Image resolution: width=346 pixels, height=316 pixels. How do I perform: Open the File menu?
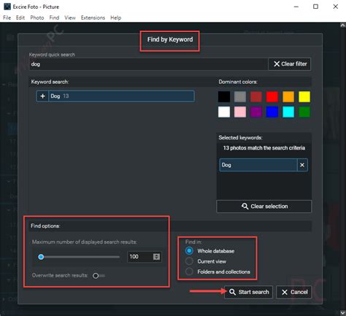point(7,18)
